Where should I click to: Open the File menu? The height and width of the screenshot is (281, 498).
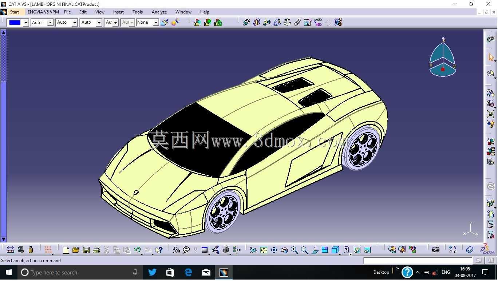tap(67, 12)
